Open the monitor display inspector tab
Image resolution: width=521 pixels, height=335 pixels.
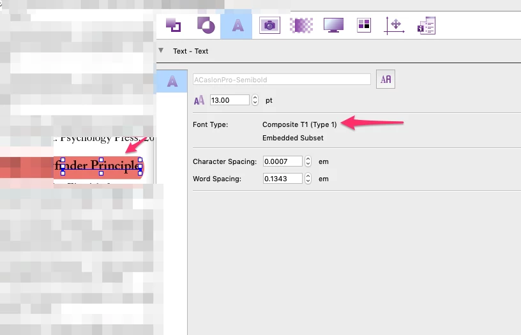click(x=333, y=26)
